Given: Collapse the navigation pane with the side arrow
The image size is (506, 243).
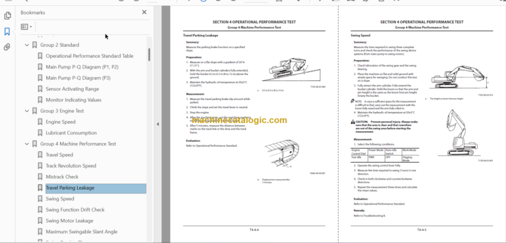Looking at the screenshot, I should pyautogui.click(x=157, y=124).
